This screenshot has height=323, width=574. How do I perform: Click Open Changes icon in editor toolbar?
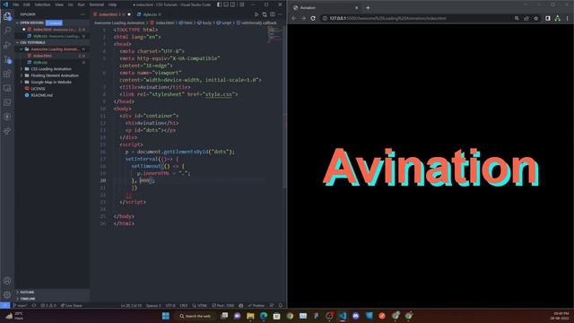265,14
